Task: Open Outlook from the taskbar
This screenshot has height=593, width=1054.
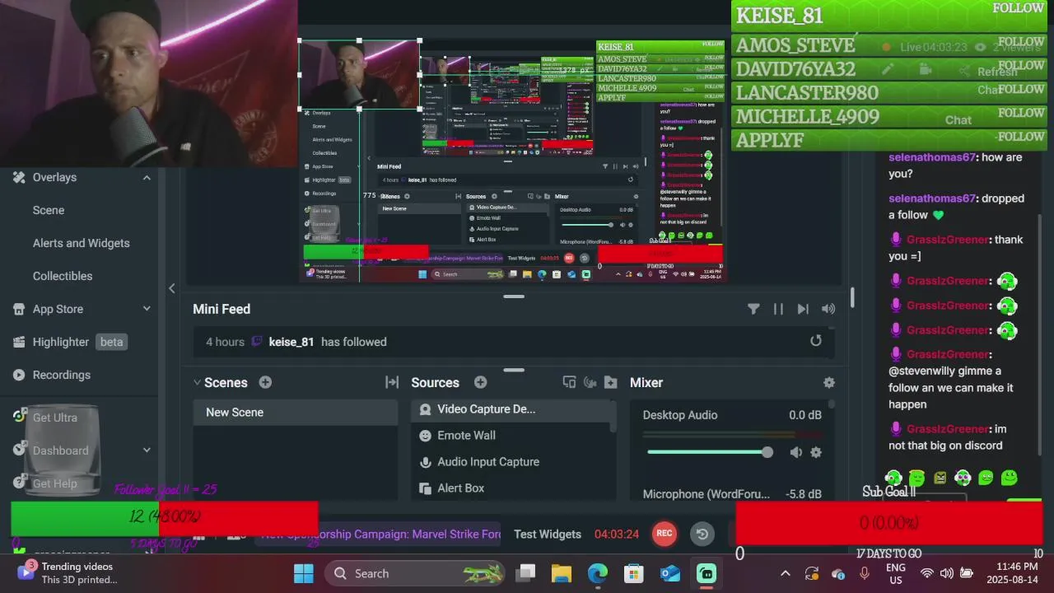Action: tap(670, 573)
